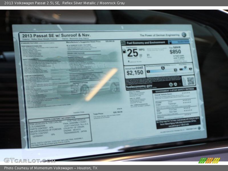The width and height of the screenshot is (228, 171).
Task: Click the Volkswagen logo beside the slogan
Action: (x=184, y=35)
